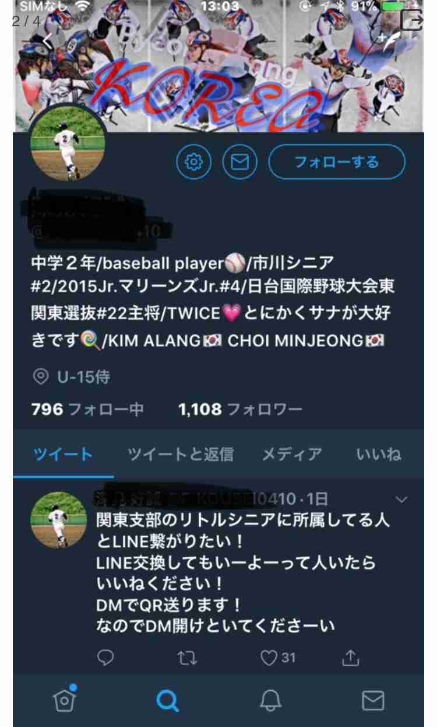
Task: Open the いいね tab
Action: [x=379, y=455]
